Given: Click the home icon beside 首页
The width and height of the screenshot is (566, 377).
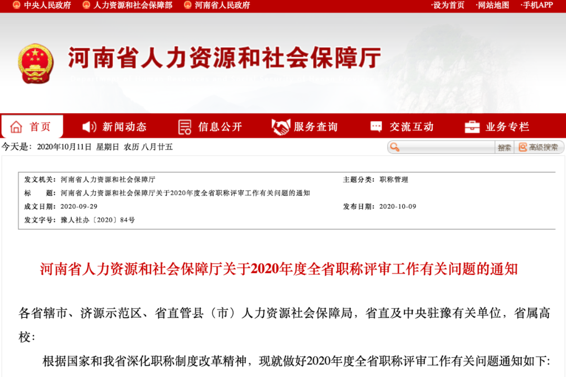Looking at the screenshot, I should 16,127.
